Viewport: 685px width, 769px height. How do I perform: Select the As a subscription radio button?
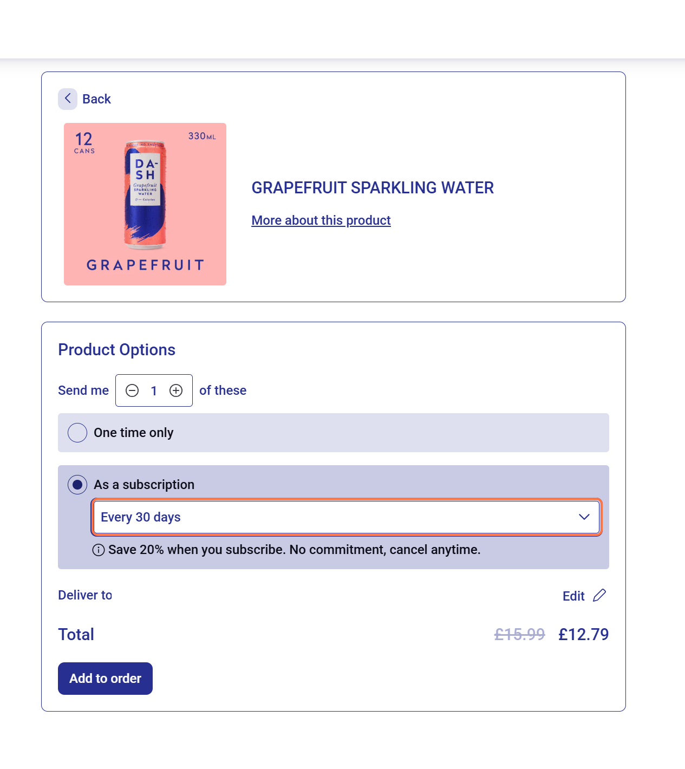(x=77, y=485)
